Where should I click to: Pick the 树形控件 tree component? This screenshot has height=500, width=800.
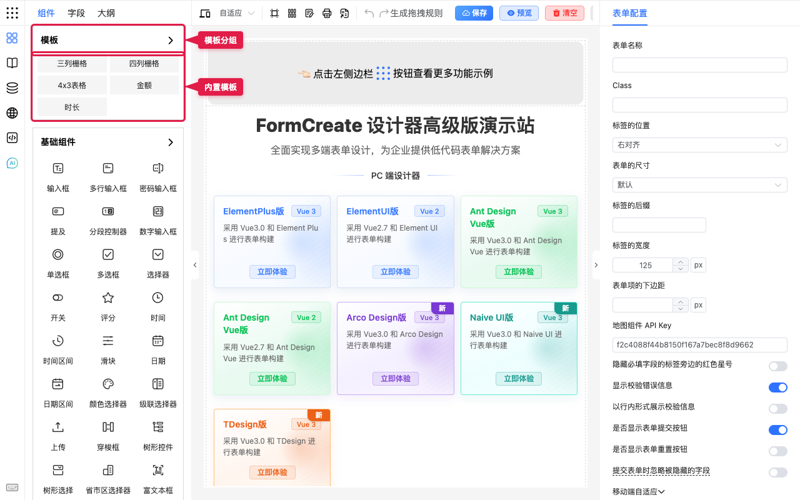click(x=158, y=436)
